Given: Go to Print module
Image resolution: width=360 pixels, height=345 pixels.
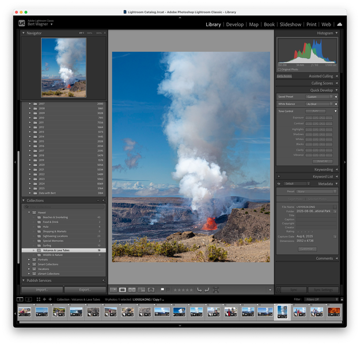Looking at the screenshot, I should click(311, 25).
